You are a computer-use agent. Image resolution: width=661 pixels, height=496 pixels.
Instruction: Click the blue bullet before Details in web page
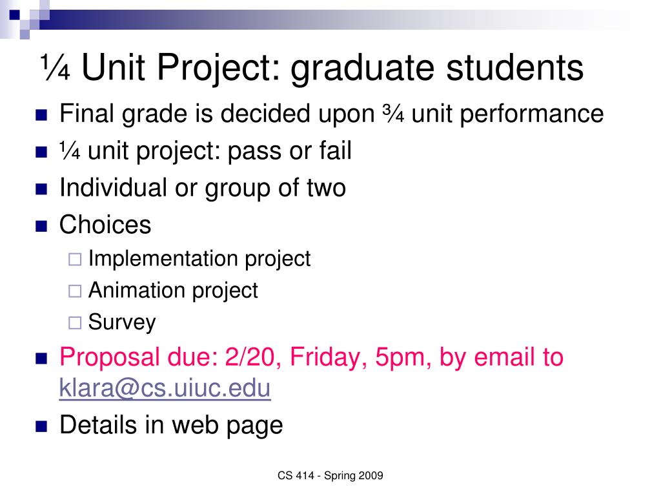coord(41,426)
